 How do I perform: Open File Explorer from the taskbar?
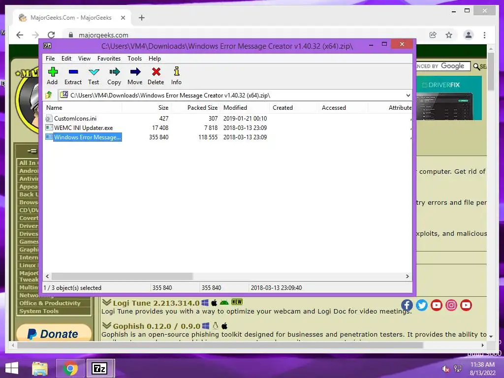(x=40, y=369)
